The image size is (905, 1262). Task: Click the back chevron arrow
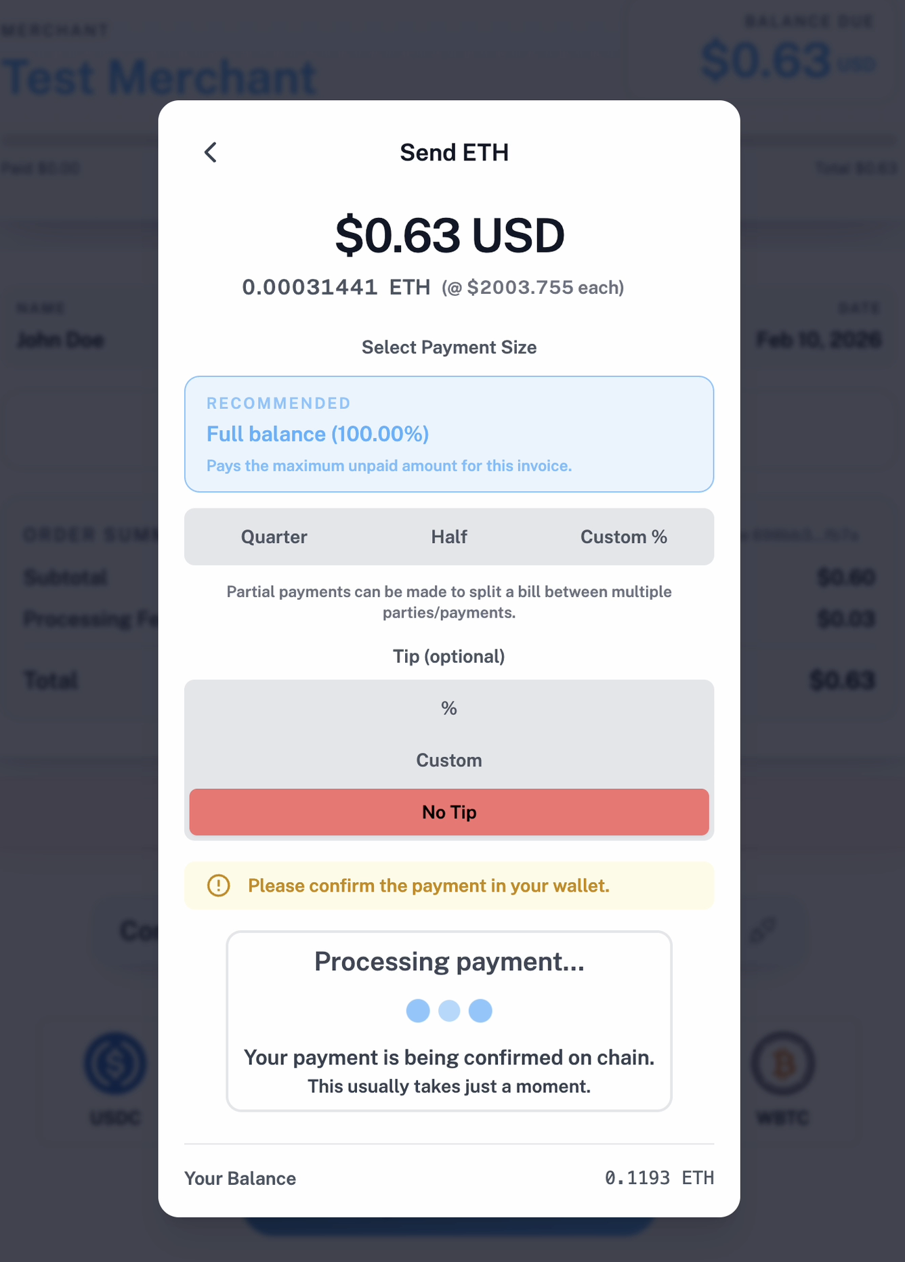tap(210, 152)
